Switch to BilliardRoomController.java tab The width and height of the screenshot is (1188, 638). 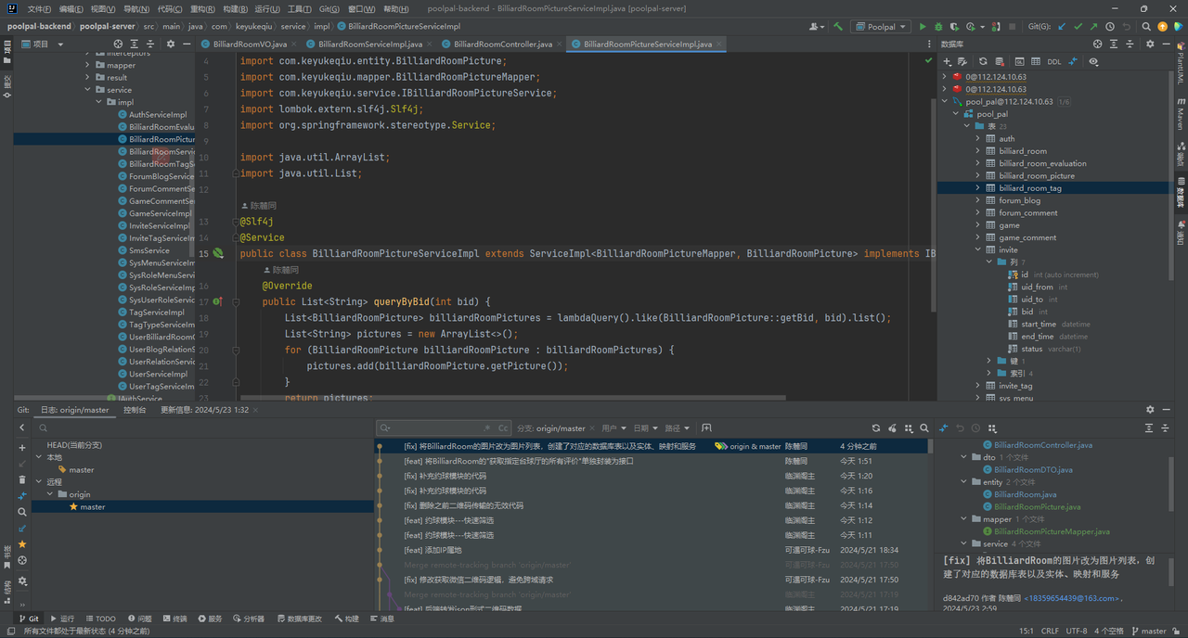502,44
